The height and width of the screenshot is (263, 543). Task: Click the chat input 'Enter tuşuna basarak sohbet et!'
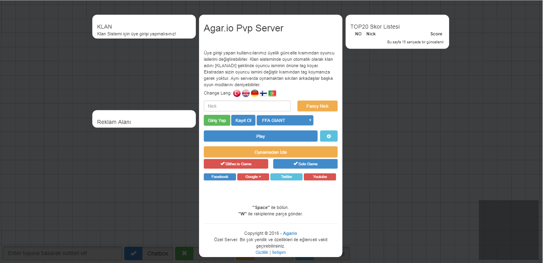(62, 253)
